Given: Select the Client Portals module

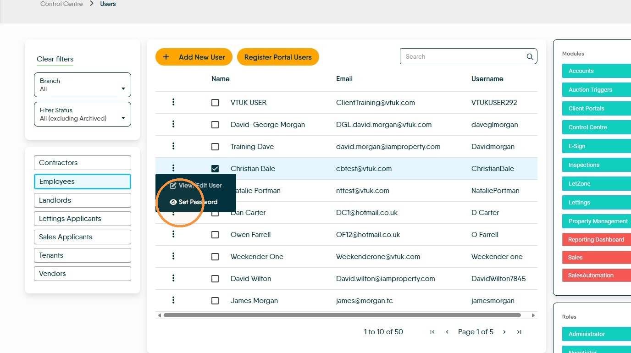Looking at the screenshot, I should [597, 109].
